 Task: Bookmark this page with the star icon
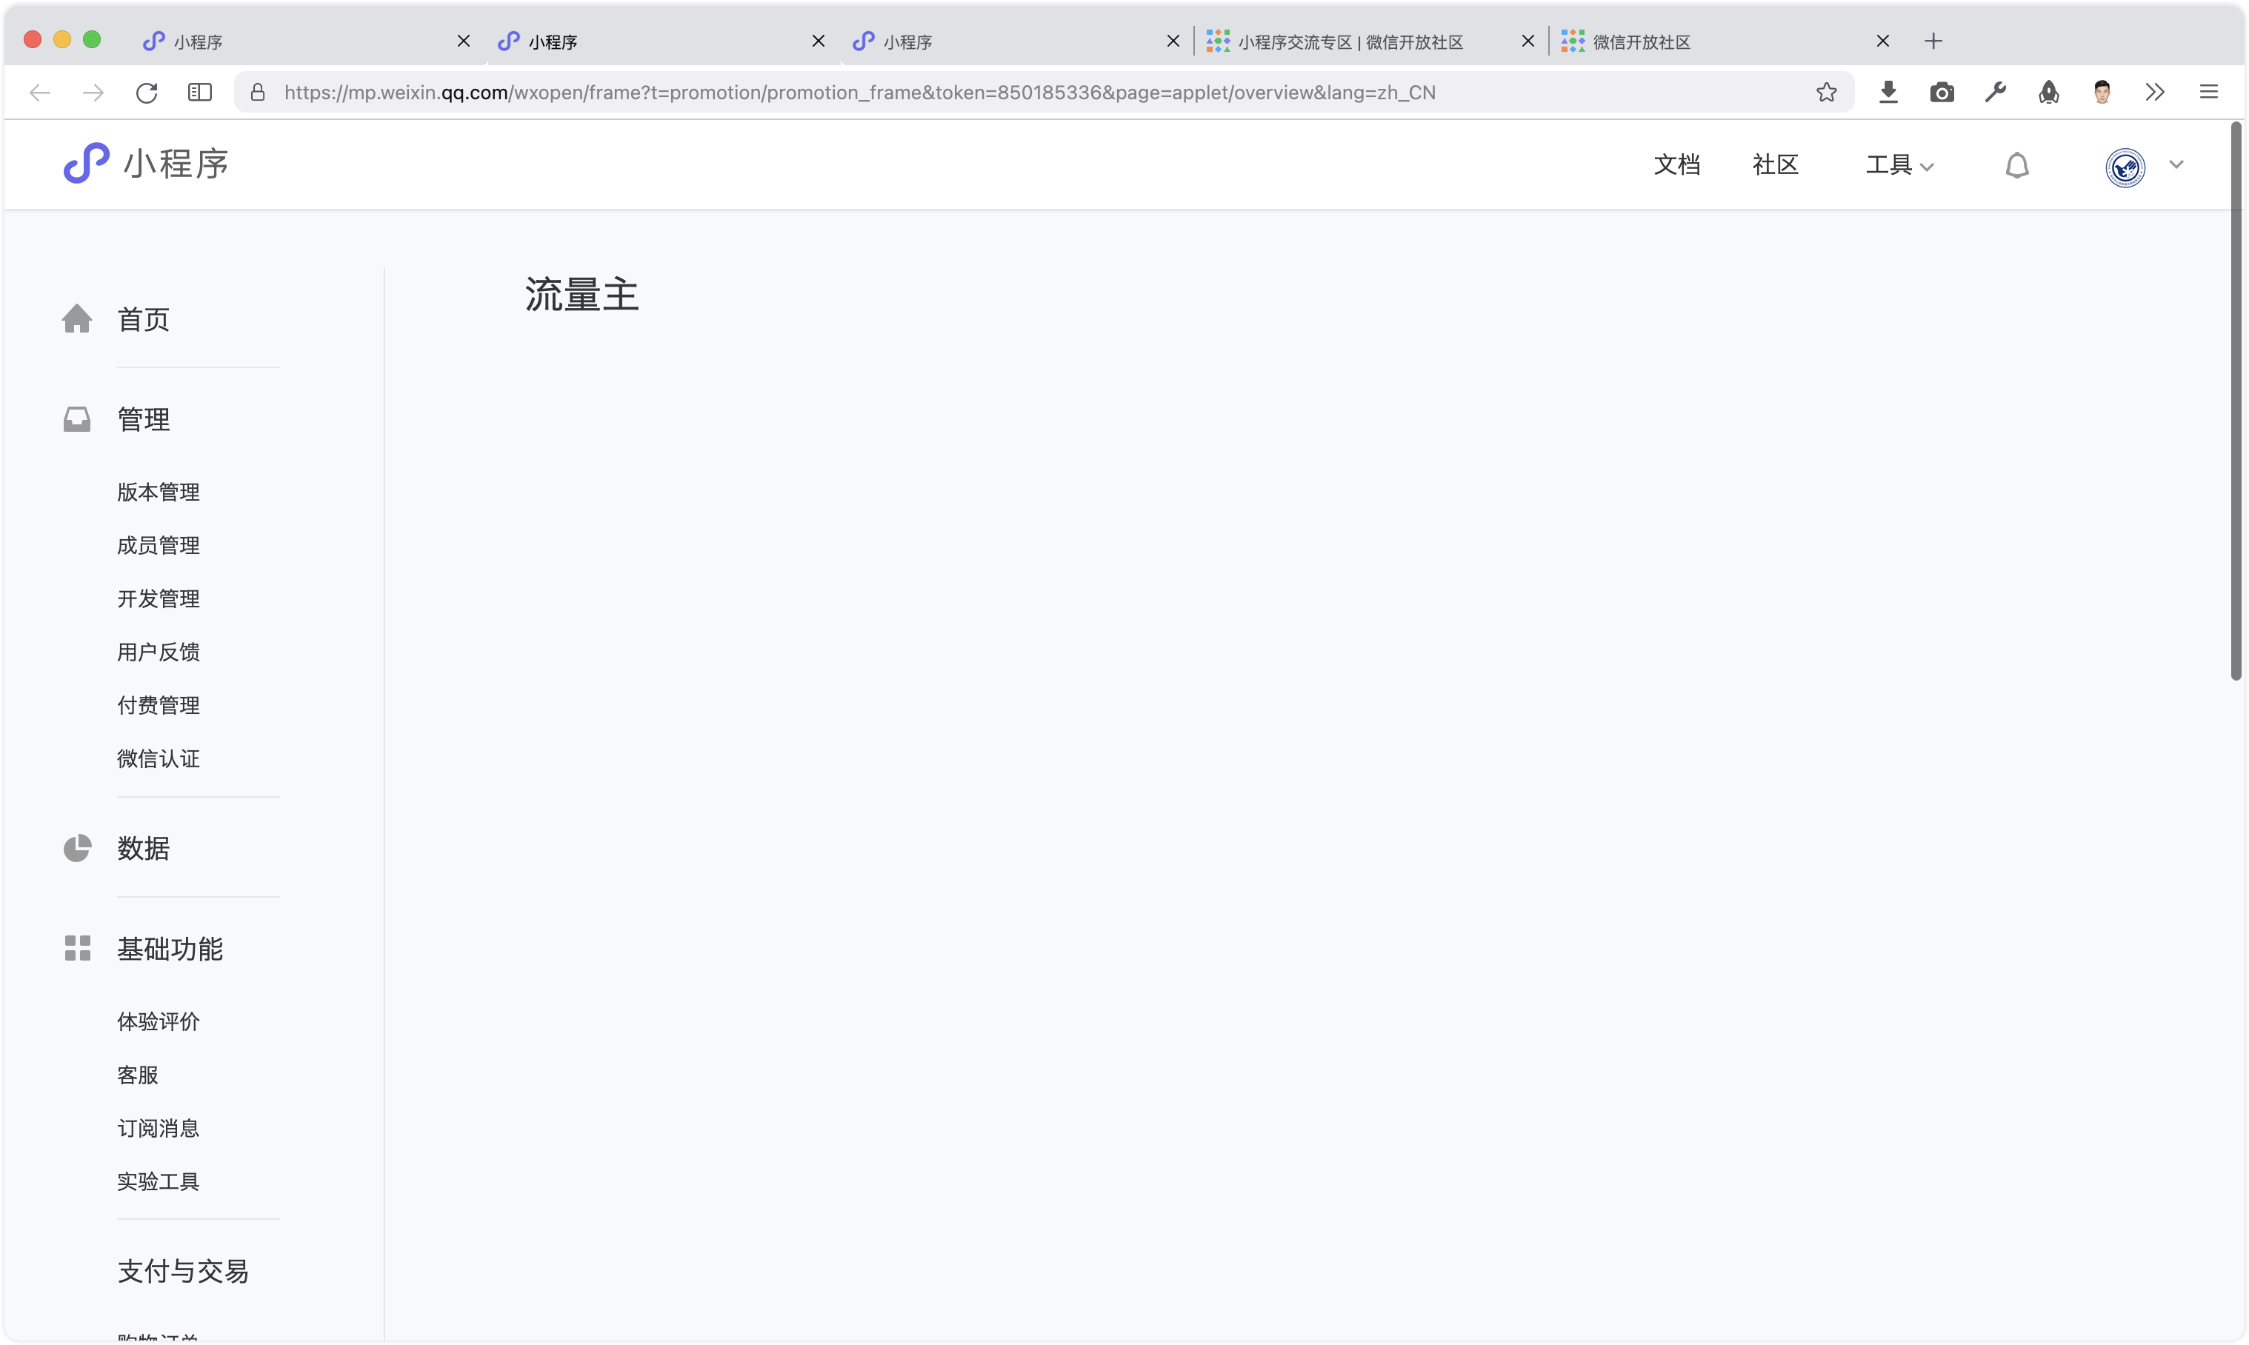[1826, 93]
